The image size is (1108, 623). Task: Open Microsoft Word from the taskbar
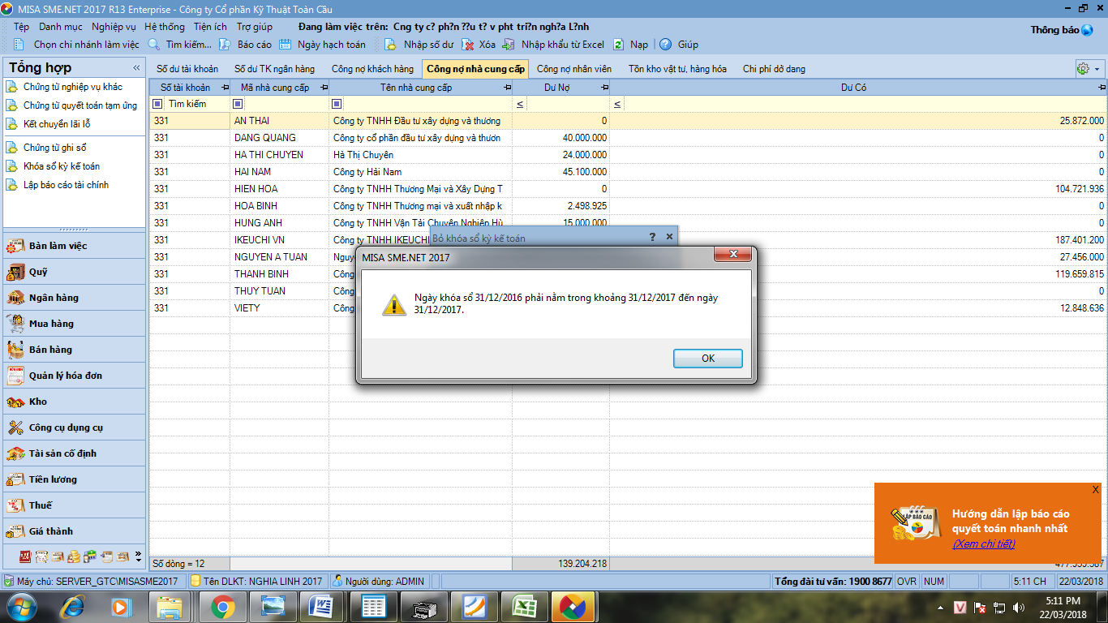[x=322, y=607]
